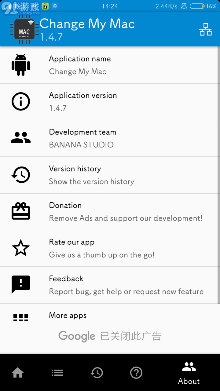Tap the info circle icon for version
This screenshot has height=391, width=220.
[21, 101]
